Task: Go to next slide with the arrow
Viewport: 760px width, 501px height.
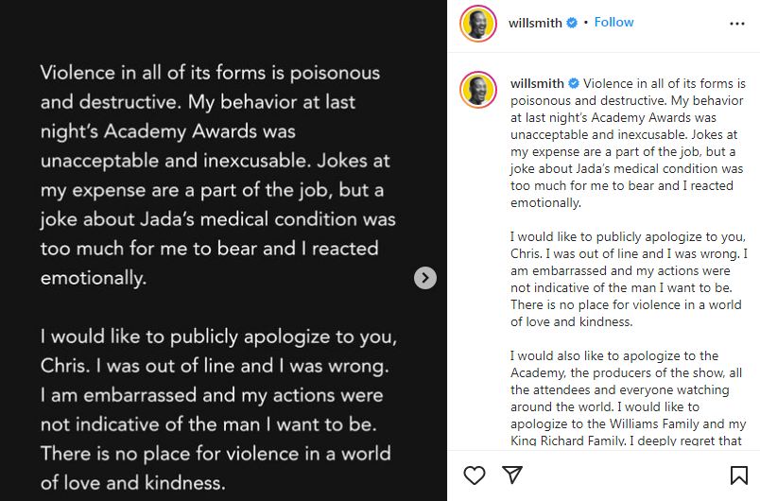Action: tap(425, 278)
